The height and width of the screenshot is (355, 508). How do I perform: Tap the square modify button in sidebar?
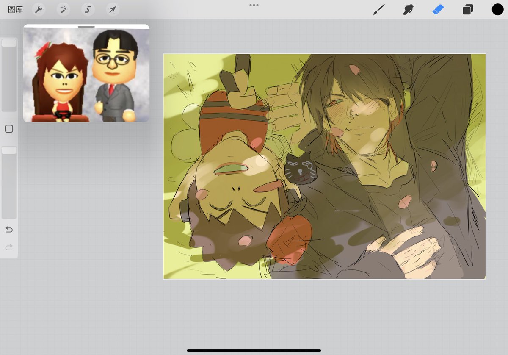click(9, 129)
